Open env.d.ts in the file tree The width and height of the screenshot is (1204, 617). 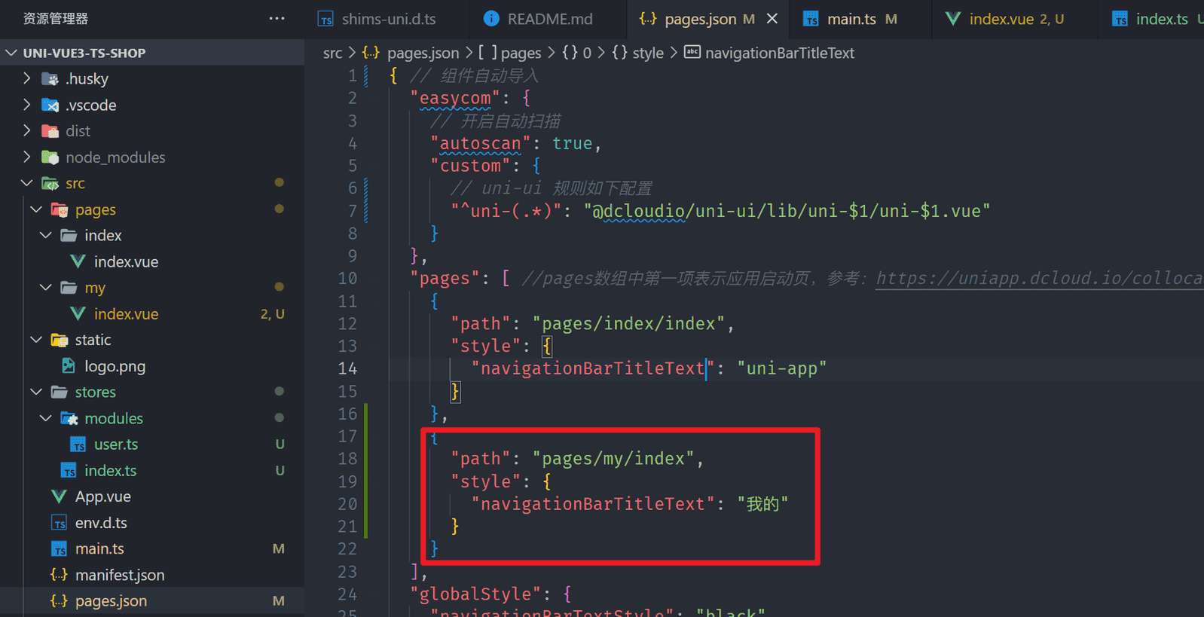(x=101, y=523)
